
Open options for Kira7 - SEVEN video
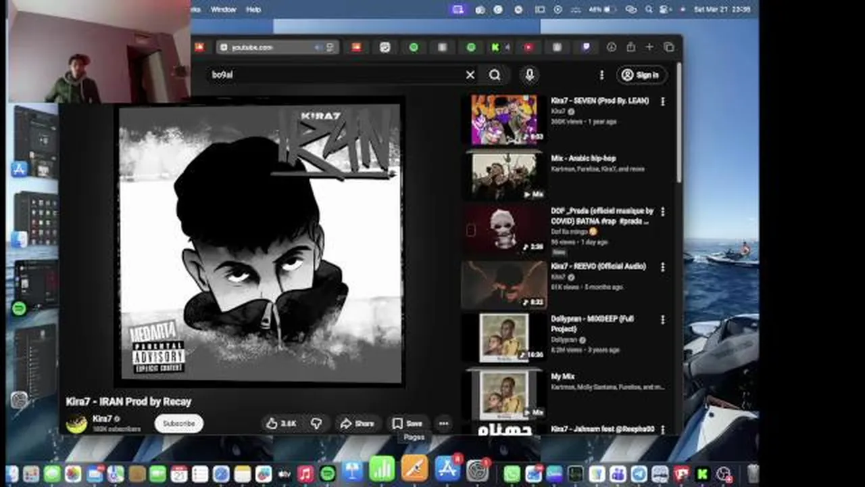[x=662, y=101]
